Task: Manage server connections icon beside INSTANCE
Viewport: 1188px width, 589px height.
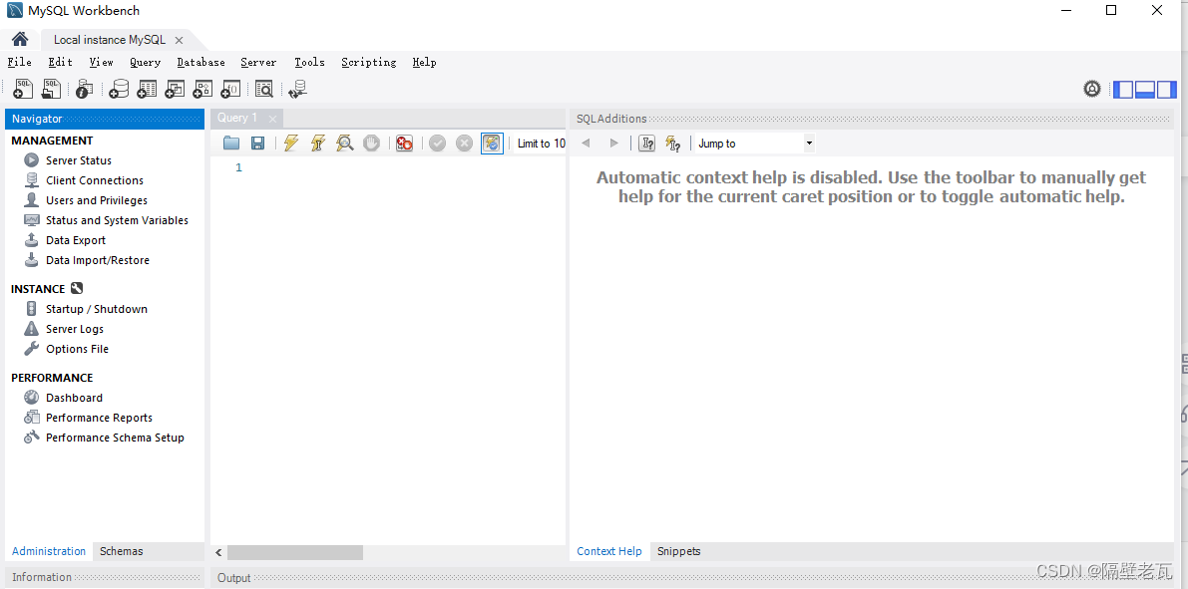Action: pos(77,288)
